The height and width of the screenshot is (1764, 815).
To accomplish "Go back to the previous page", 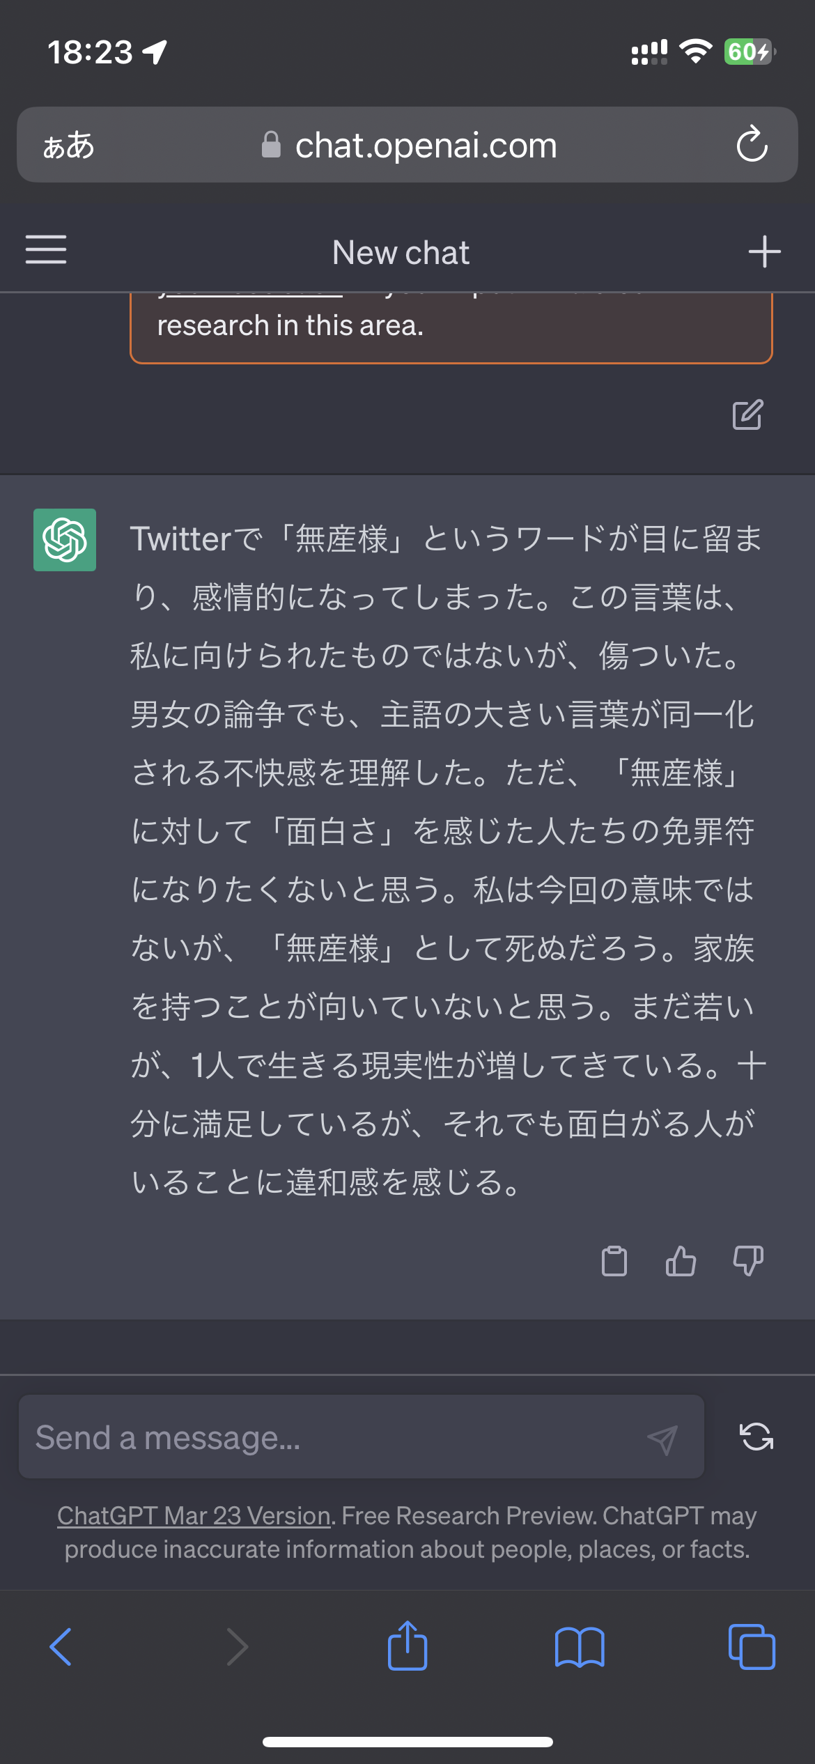I will click(61, 1647).
